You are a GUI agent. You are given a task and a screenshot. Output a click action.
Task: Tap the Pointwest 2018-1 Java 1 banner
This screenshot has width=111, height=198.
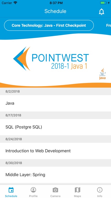tap(55, 61)
